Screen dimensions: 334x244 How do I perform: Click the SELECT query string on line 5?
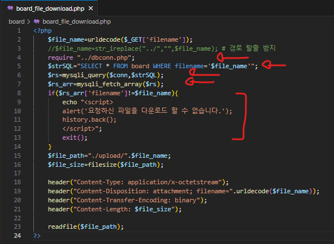167,66
